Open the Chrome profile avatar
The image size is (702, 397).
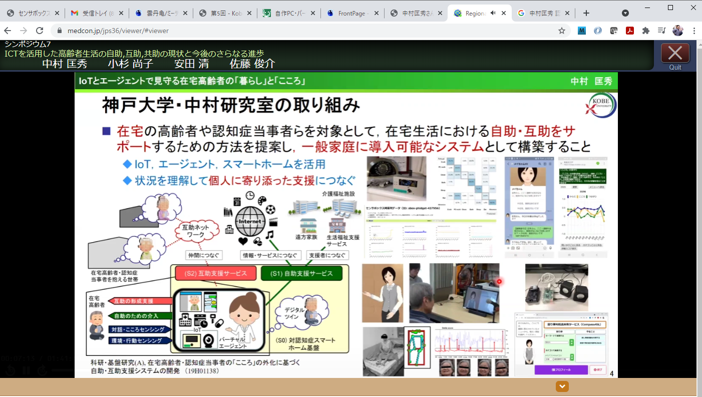click(x=677, y=31)
